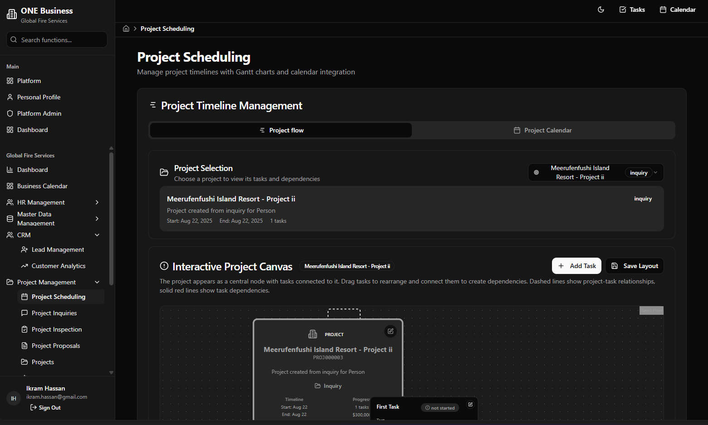Image resolution: width=708 pixels, height=425 pixels.
Task: Click the Personal Profile person icon
Action: click(10, 97)
